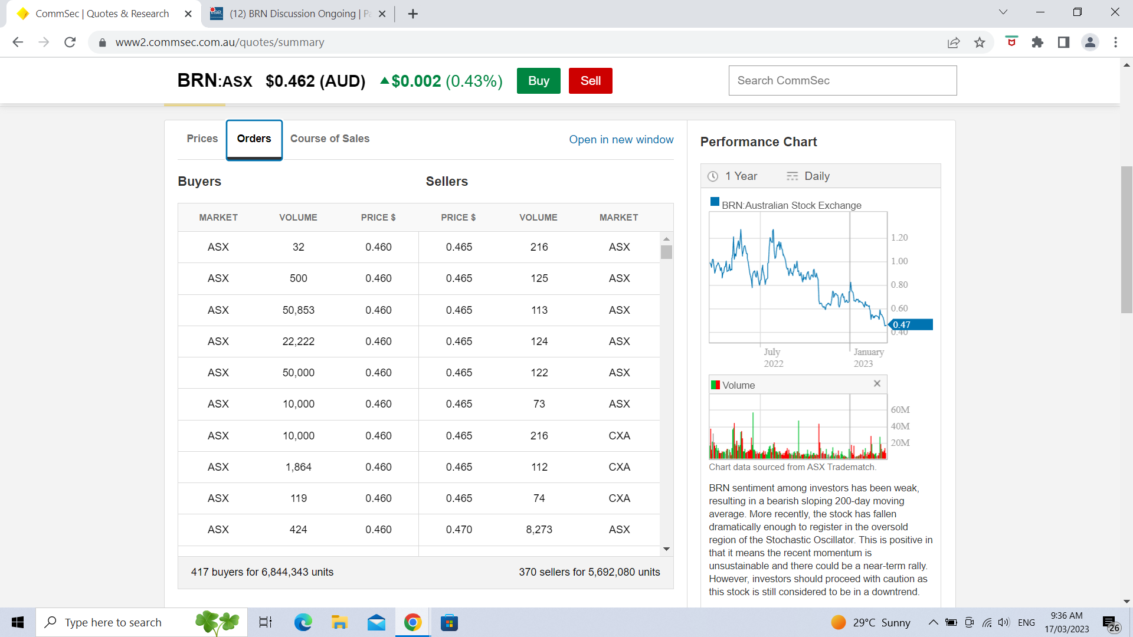The height and width of the screenshot is (637, 1133).
Task: Launch Microsoft Edge from taskbar
Action: pyautogui.click(x=303, y=622)
